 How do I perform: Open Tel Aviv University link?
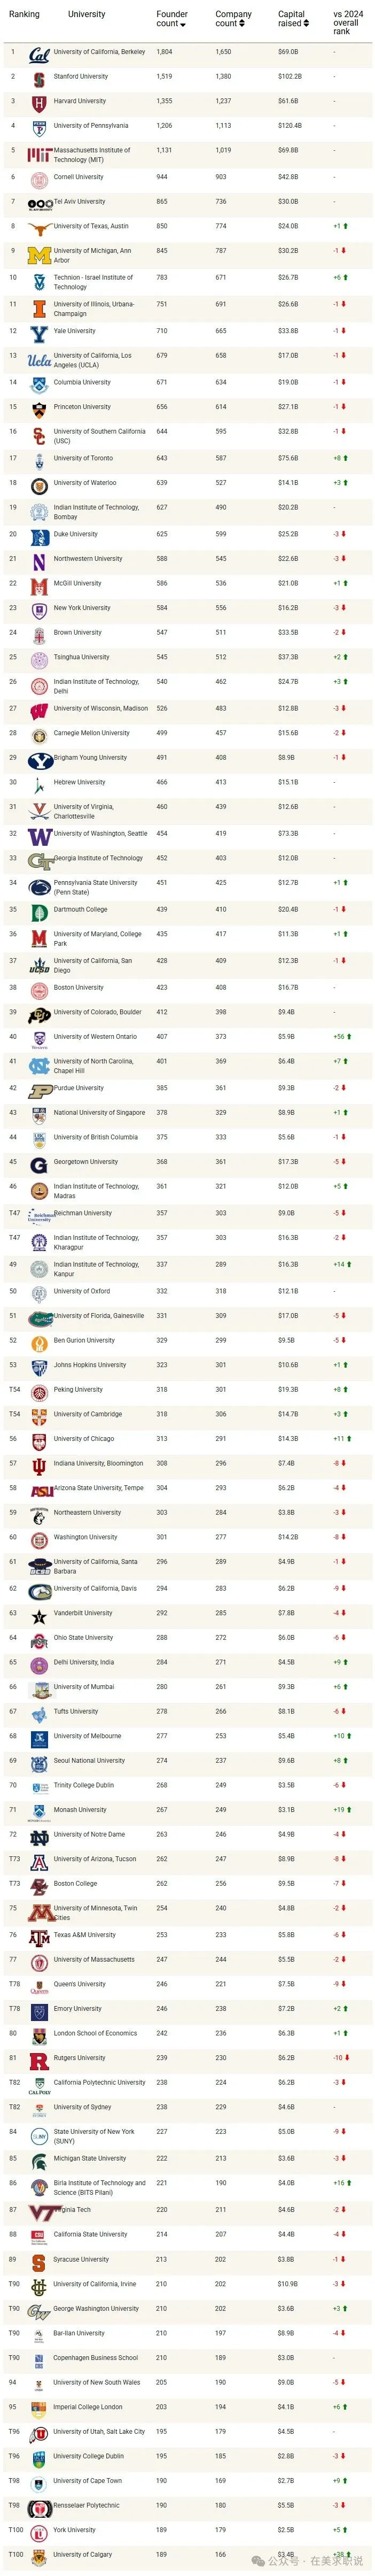(79, 202)
